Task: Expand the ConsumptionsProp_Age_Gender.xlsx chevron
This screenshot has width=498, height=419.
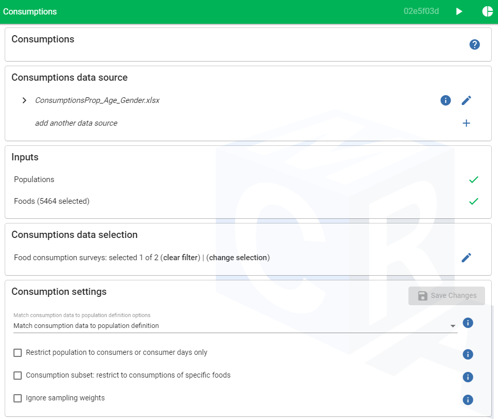Action: click(x=24, y=100)
